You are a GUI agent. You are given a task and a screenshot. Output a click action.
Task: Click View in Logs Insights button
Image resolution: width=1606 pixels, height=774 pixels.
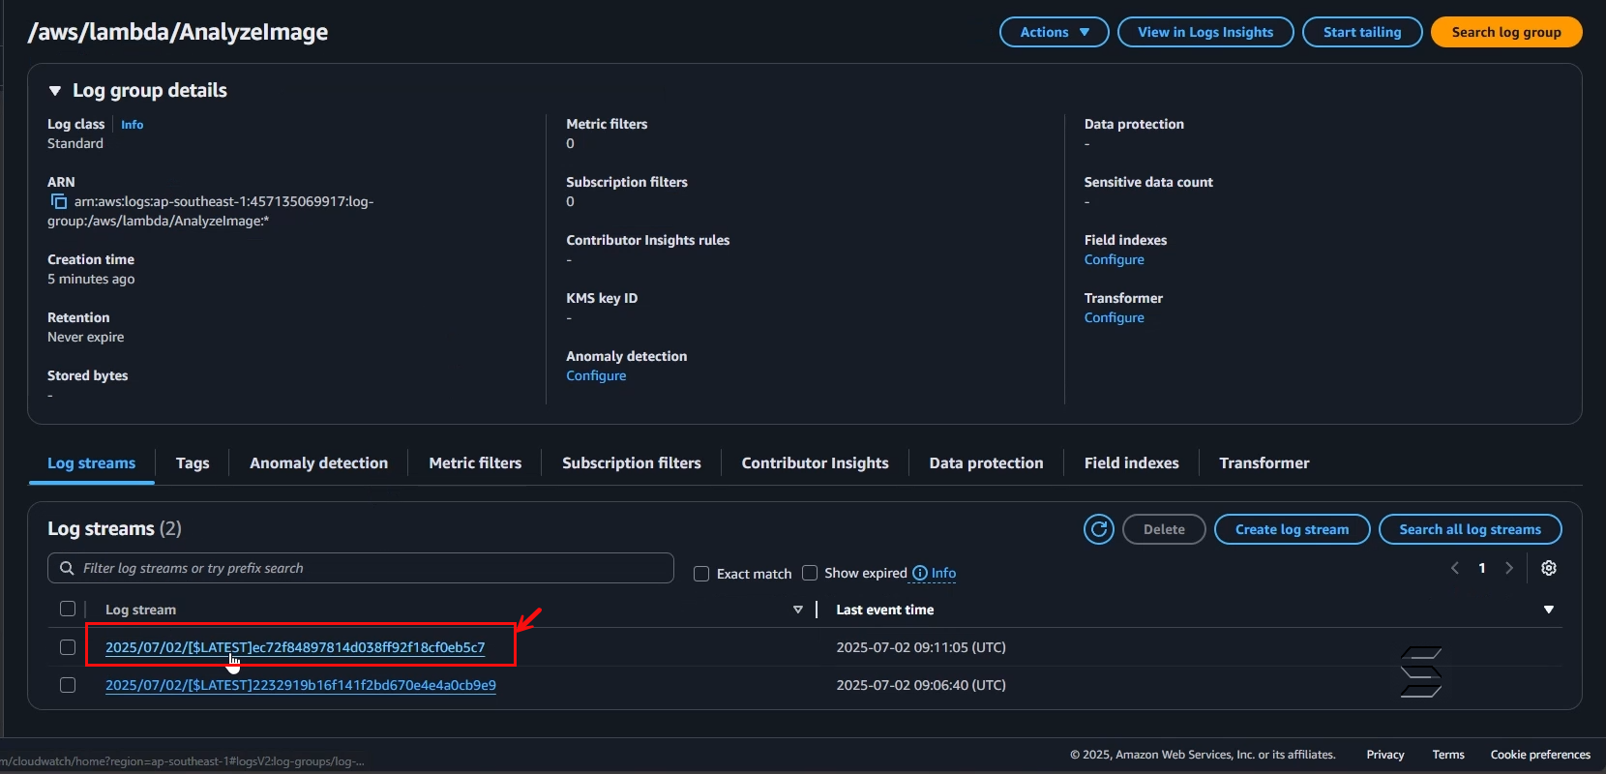coord(1205,32)
